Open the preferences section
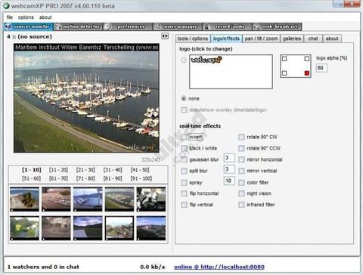This screenshot has width=363, height=275. coord(128,26)
